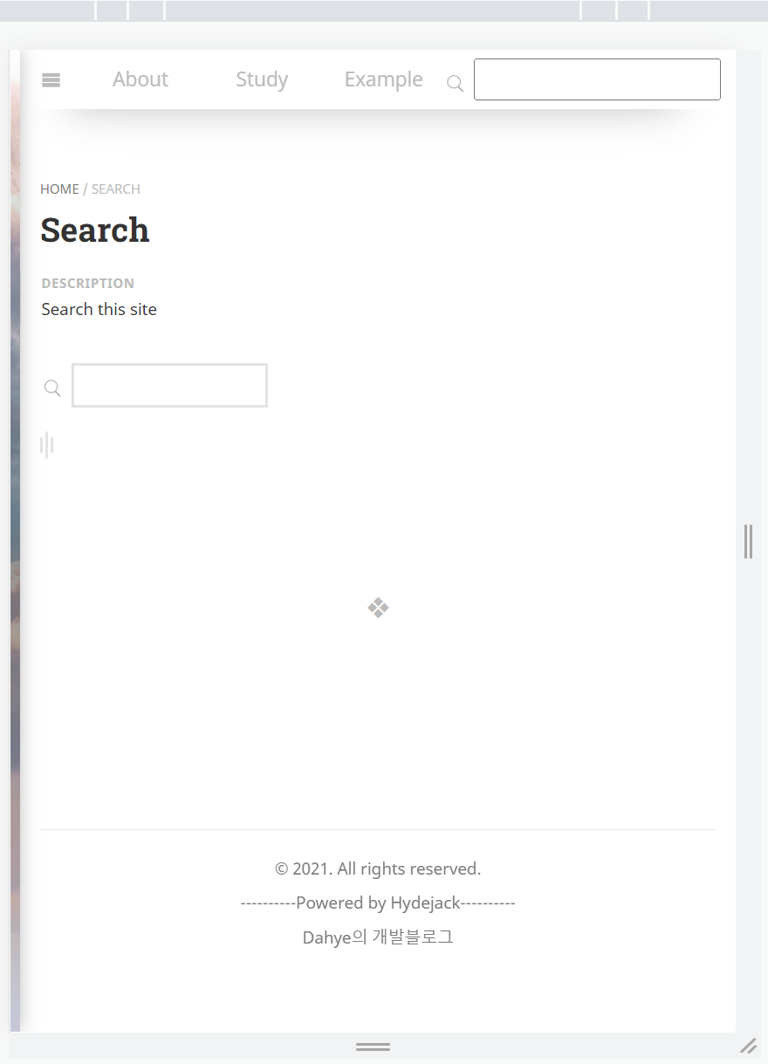768x1064 pixels.
Task: Select the Example nav item
Action: 383,79
